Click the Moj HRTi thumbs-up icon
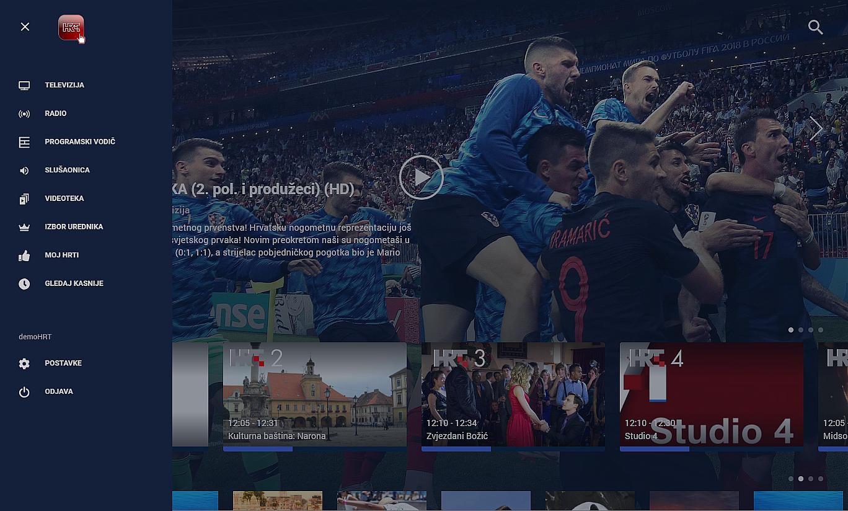The image size is (848, 511). click(x=24, y=255)
